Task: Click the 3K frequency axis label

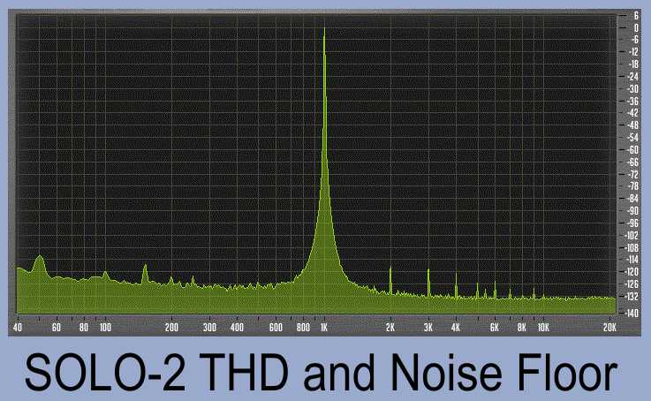Action: click(x=428, y=328)
